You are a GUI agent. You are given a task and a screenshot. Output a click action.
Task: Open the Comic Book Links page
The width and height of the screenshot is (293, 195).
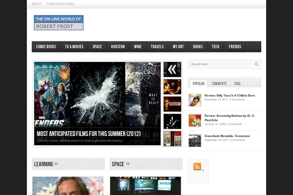[x=60, y=4]
